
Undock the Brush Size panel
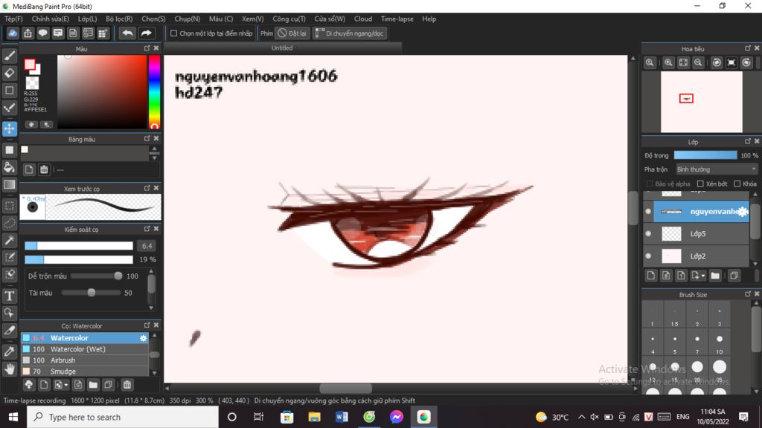(x=747, y=294)
